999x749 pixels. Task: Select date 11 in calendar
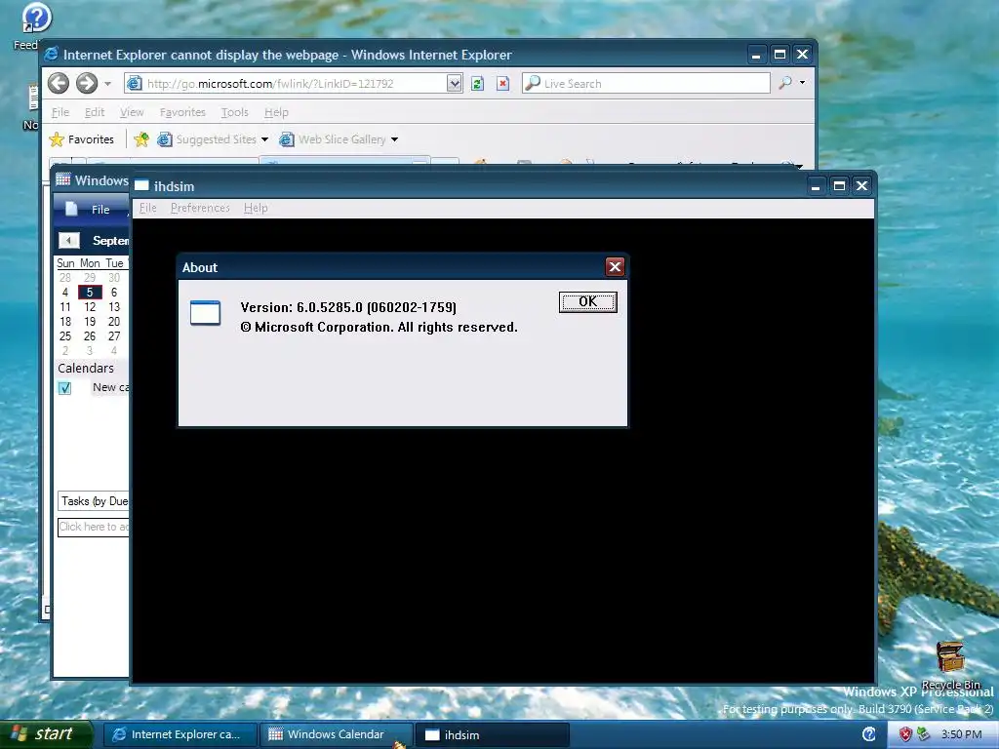point(65,307)
